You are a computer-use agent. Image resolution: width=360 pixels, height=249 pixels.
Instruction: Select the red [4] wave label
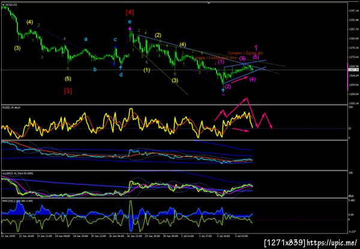click(x=130, y=13)
